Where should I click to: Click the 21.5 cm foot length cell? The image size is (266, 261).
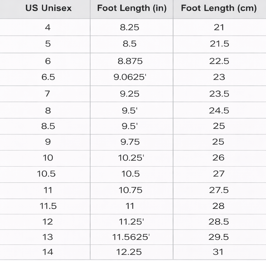tap(219, 44)
